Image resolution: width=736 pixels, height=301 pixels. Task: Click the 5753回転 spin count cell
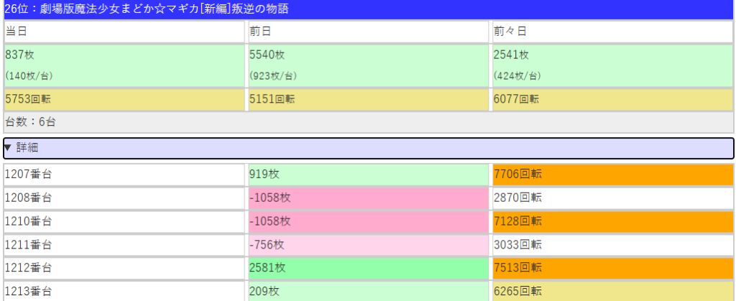point(124,99)
